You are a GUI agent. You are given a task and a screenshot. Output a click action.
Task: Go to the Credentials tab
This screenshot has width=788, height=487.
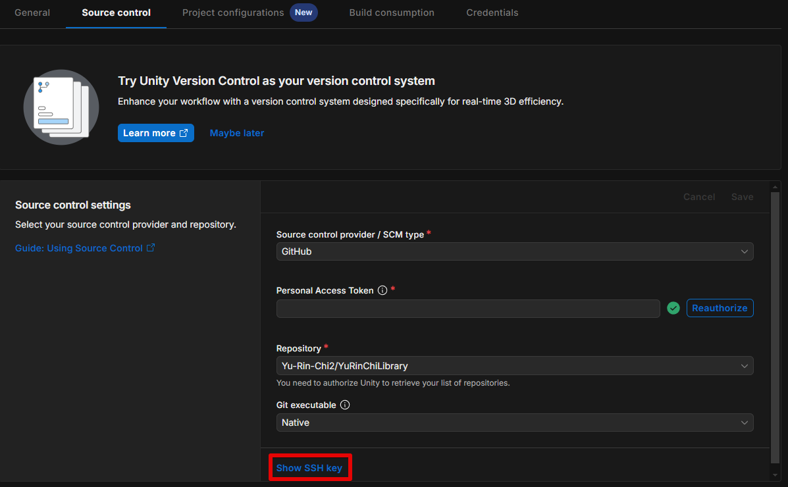tap(492, 13)
